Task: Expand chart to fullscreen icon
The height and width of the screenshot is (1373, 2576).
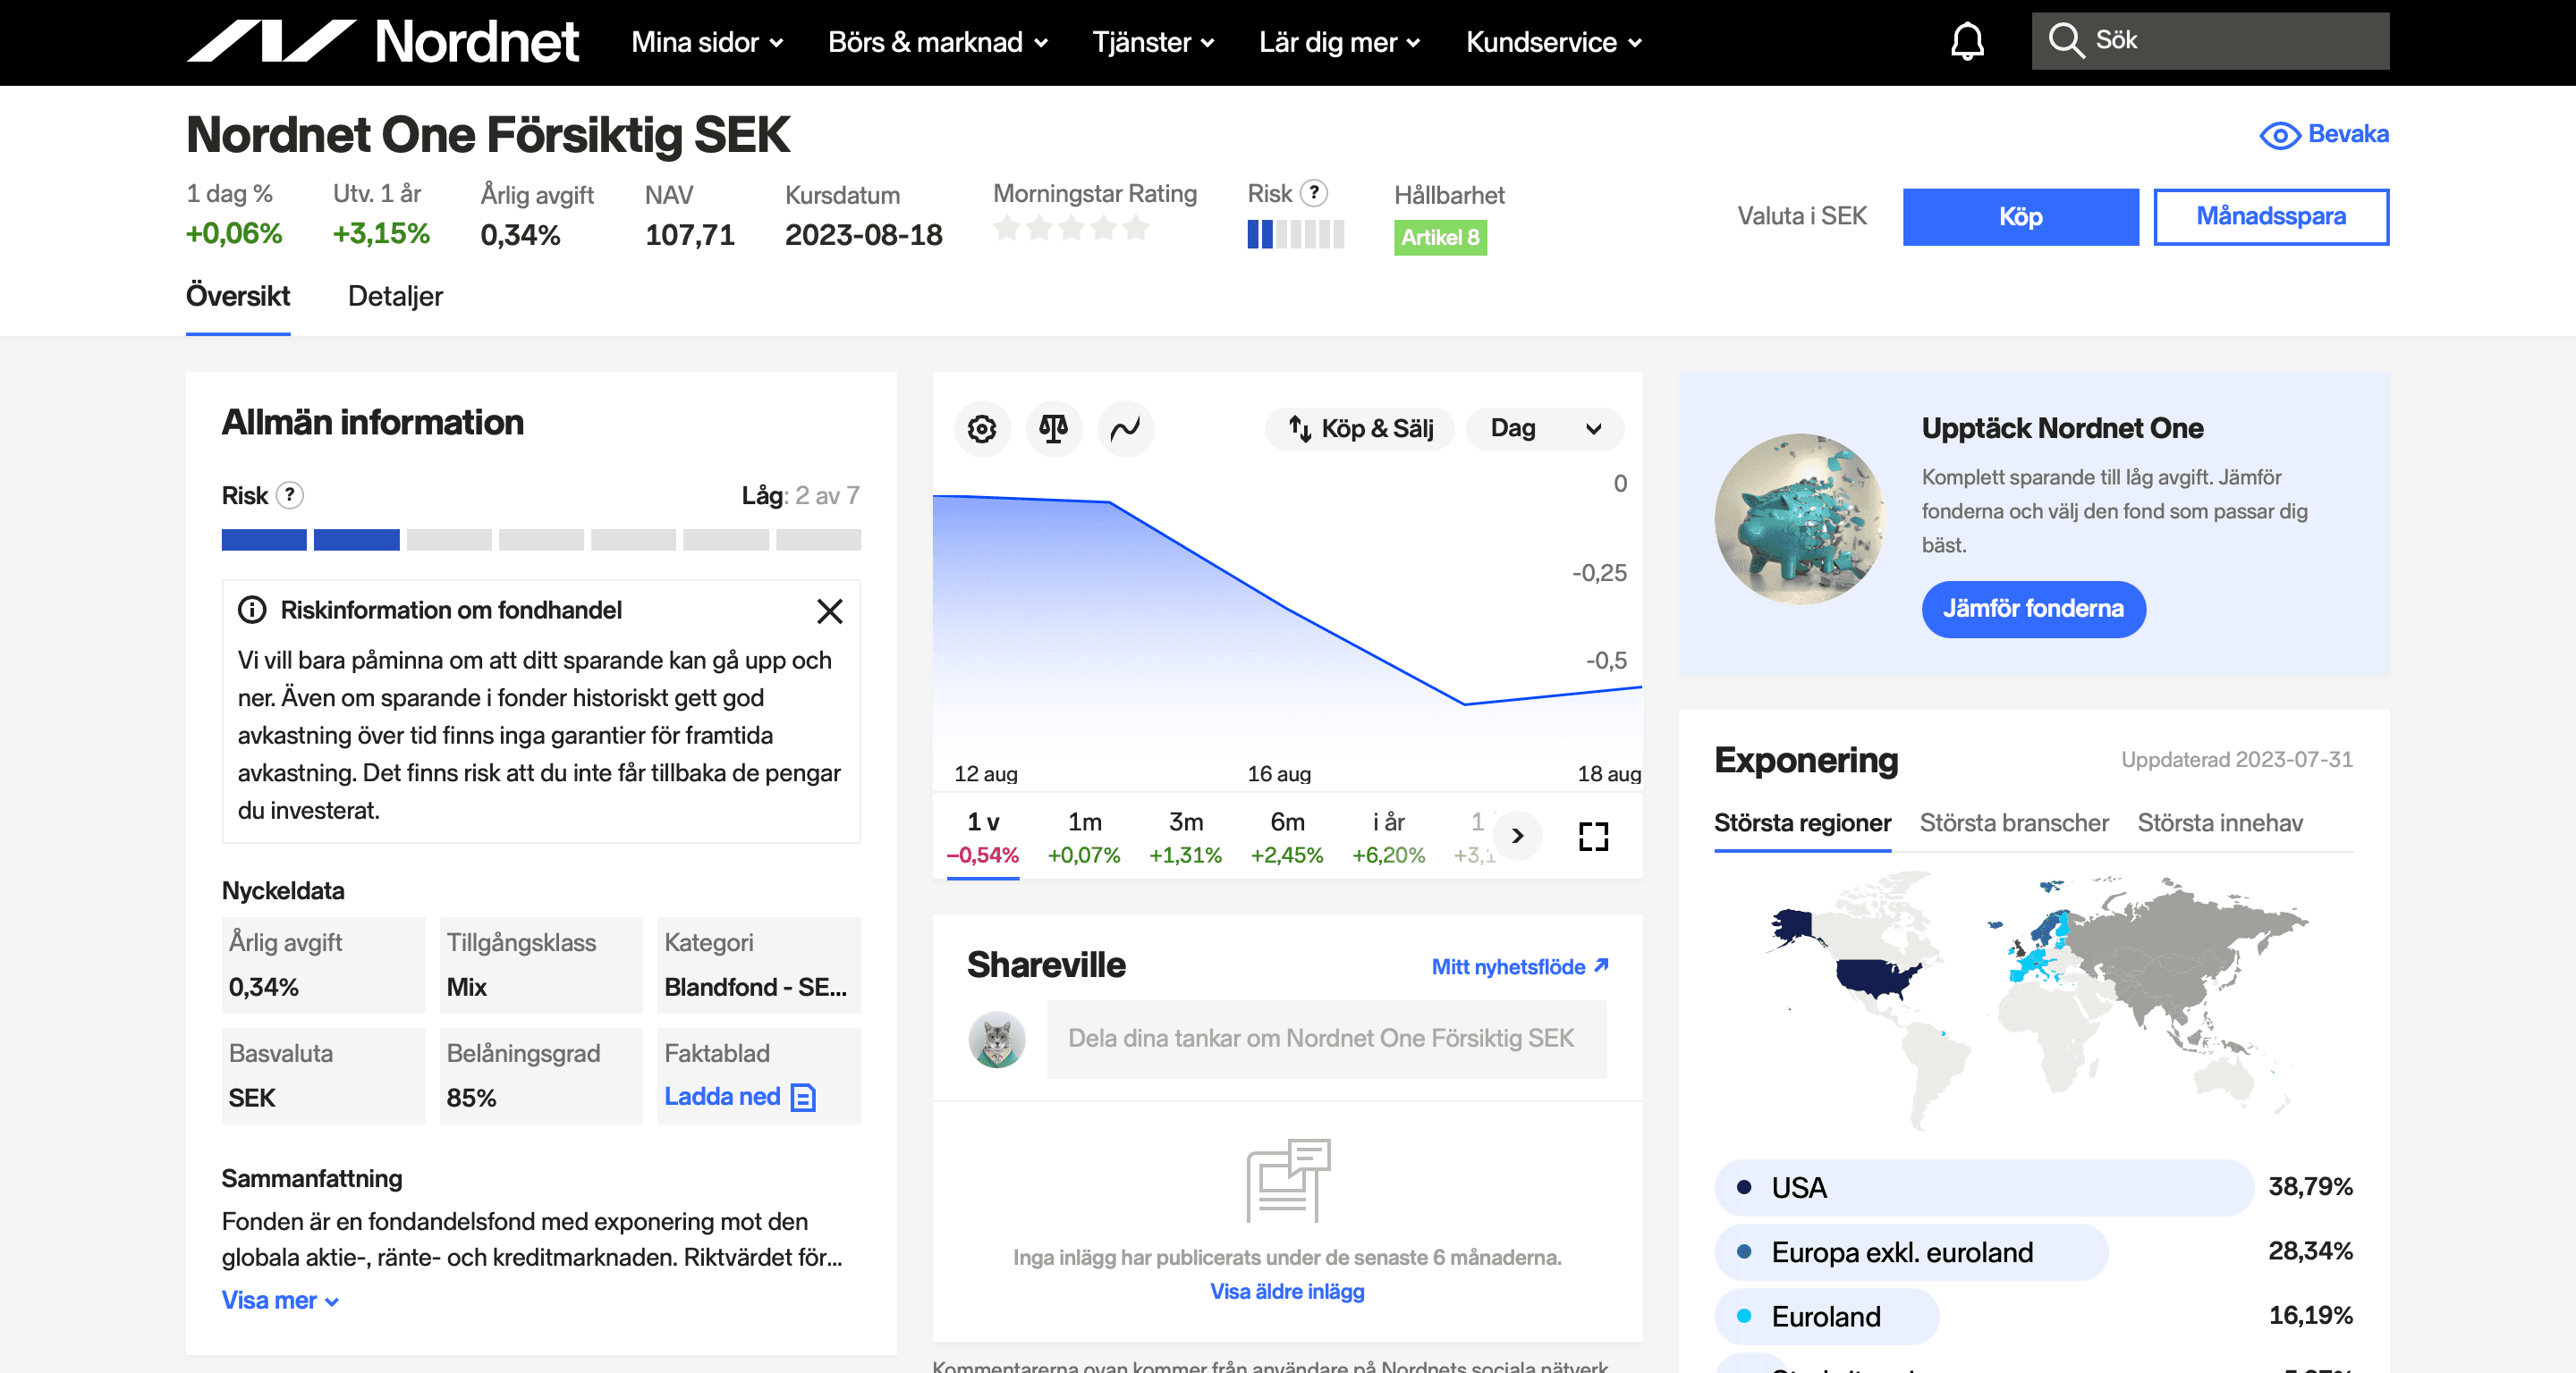Action: pyautogui.click(x=1593, y=837)
